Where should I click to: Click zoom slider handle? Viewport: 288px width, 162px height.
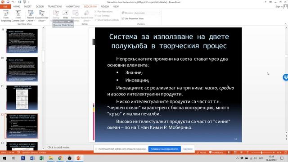[x=261, y=153]
